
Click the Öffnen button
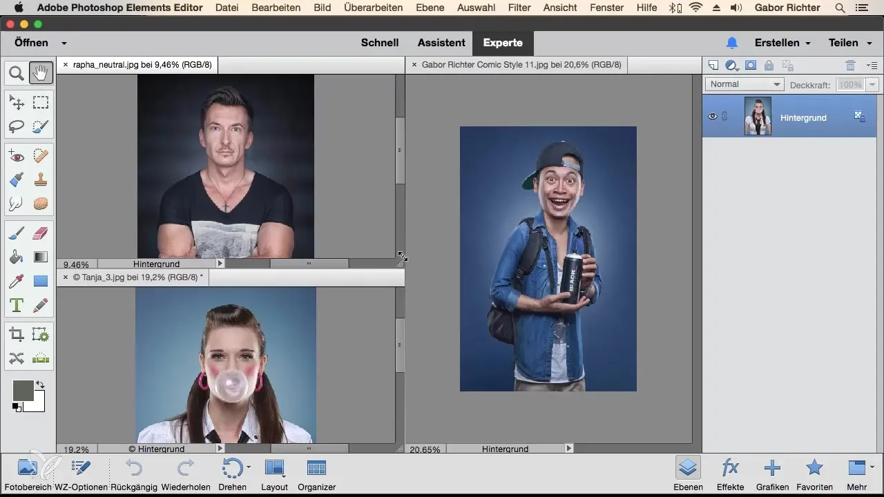32,43
